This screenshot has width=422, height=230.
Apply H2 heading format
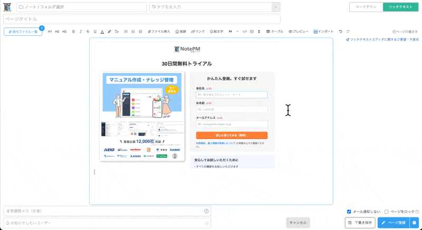57,32
